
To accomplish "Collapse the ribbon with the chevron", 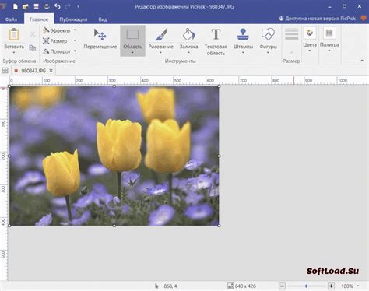I will 362,61.
